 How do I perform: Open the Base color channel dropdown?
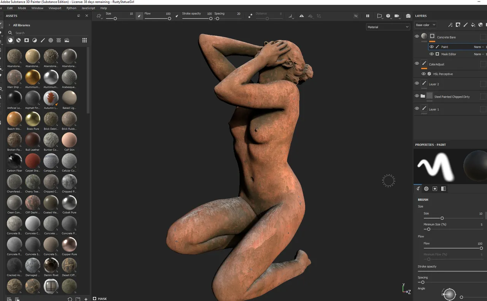[x=425, y=25]
